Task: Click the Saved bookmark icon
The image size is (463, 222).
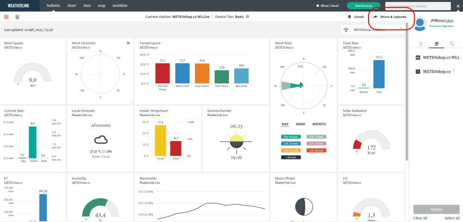Action: [x=350, y=17]
